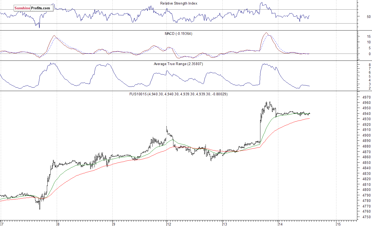Click date label 8 on time axis

(58, 224)
